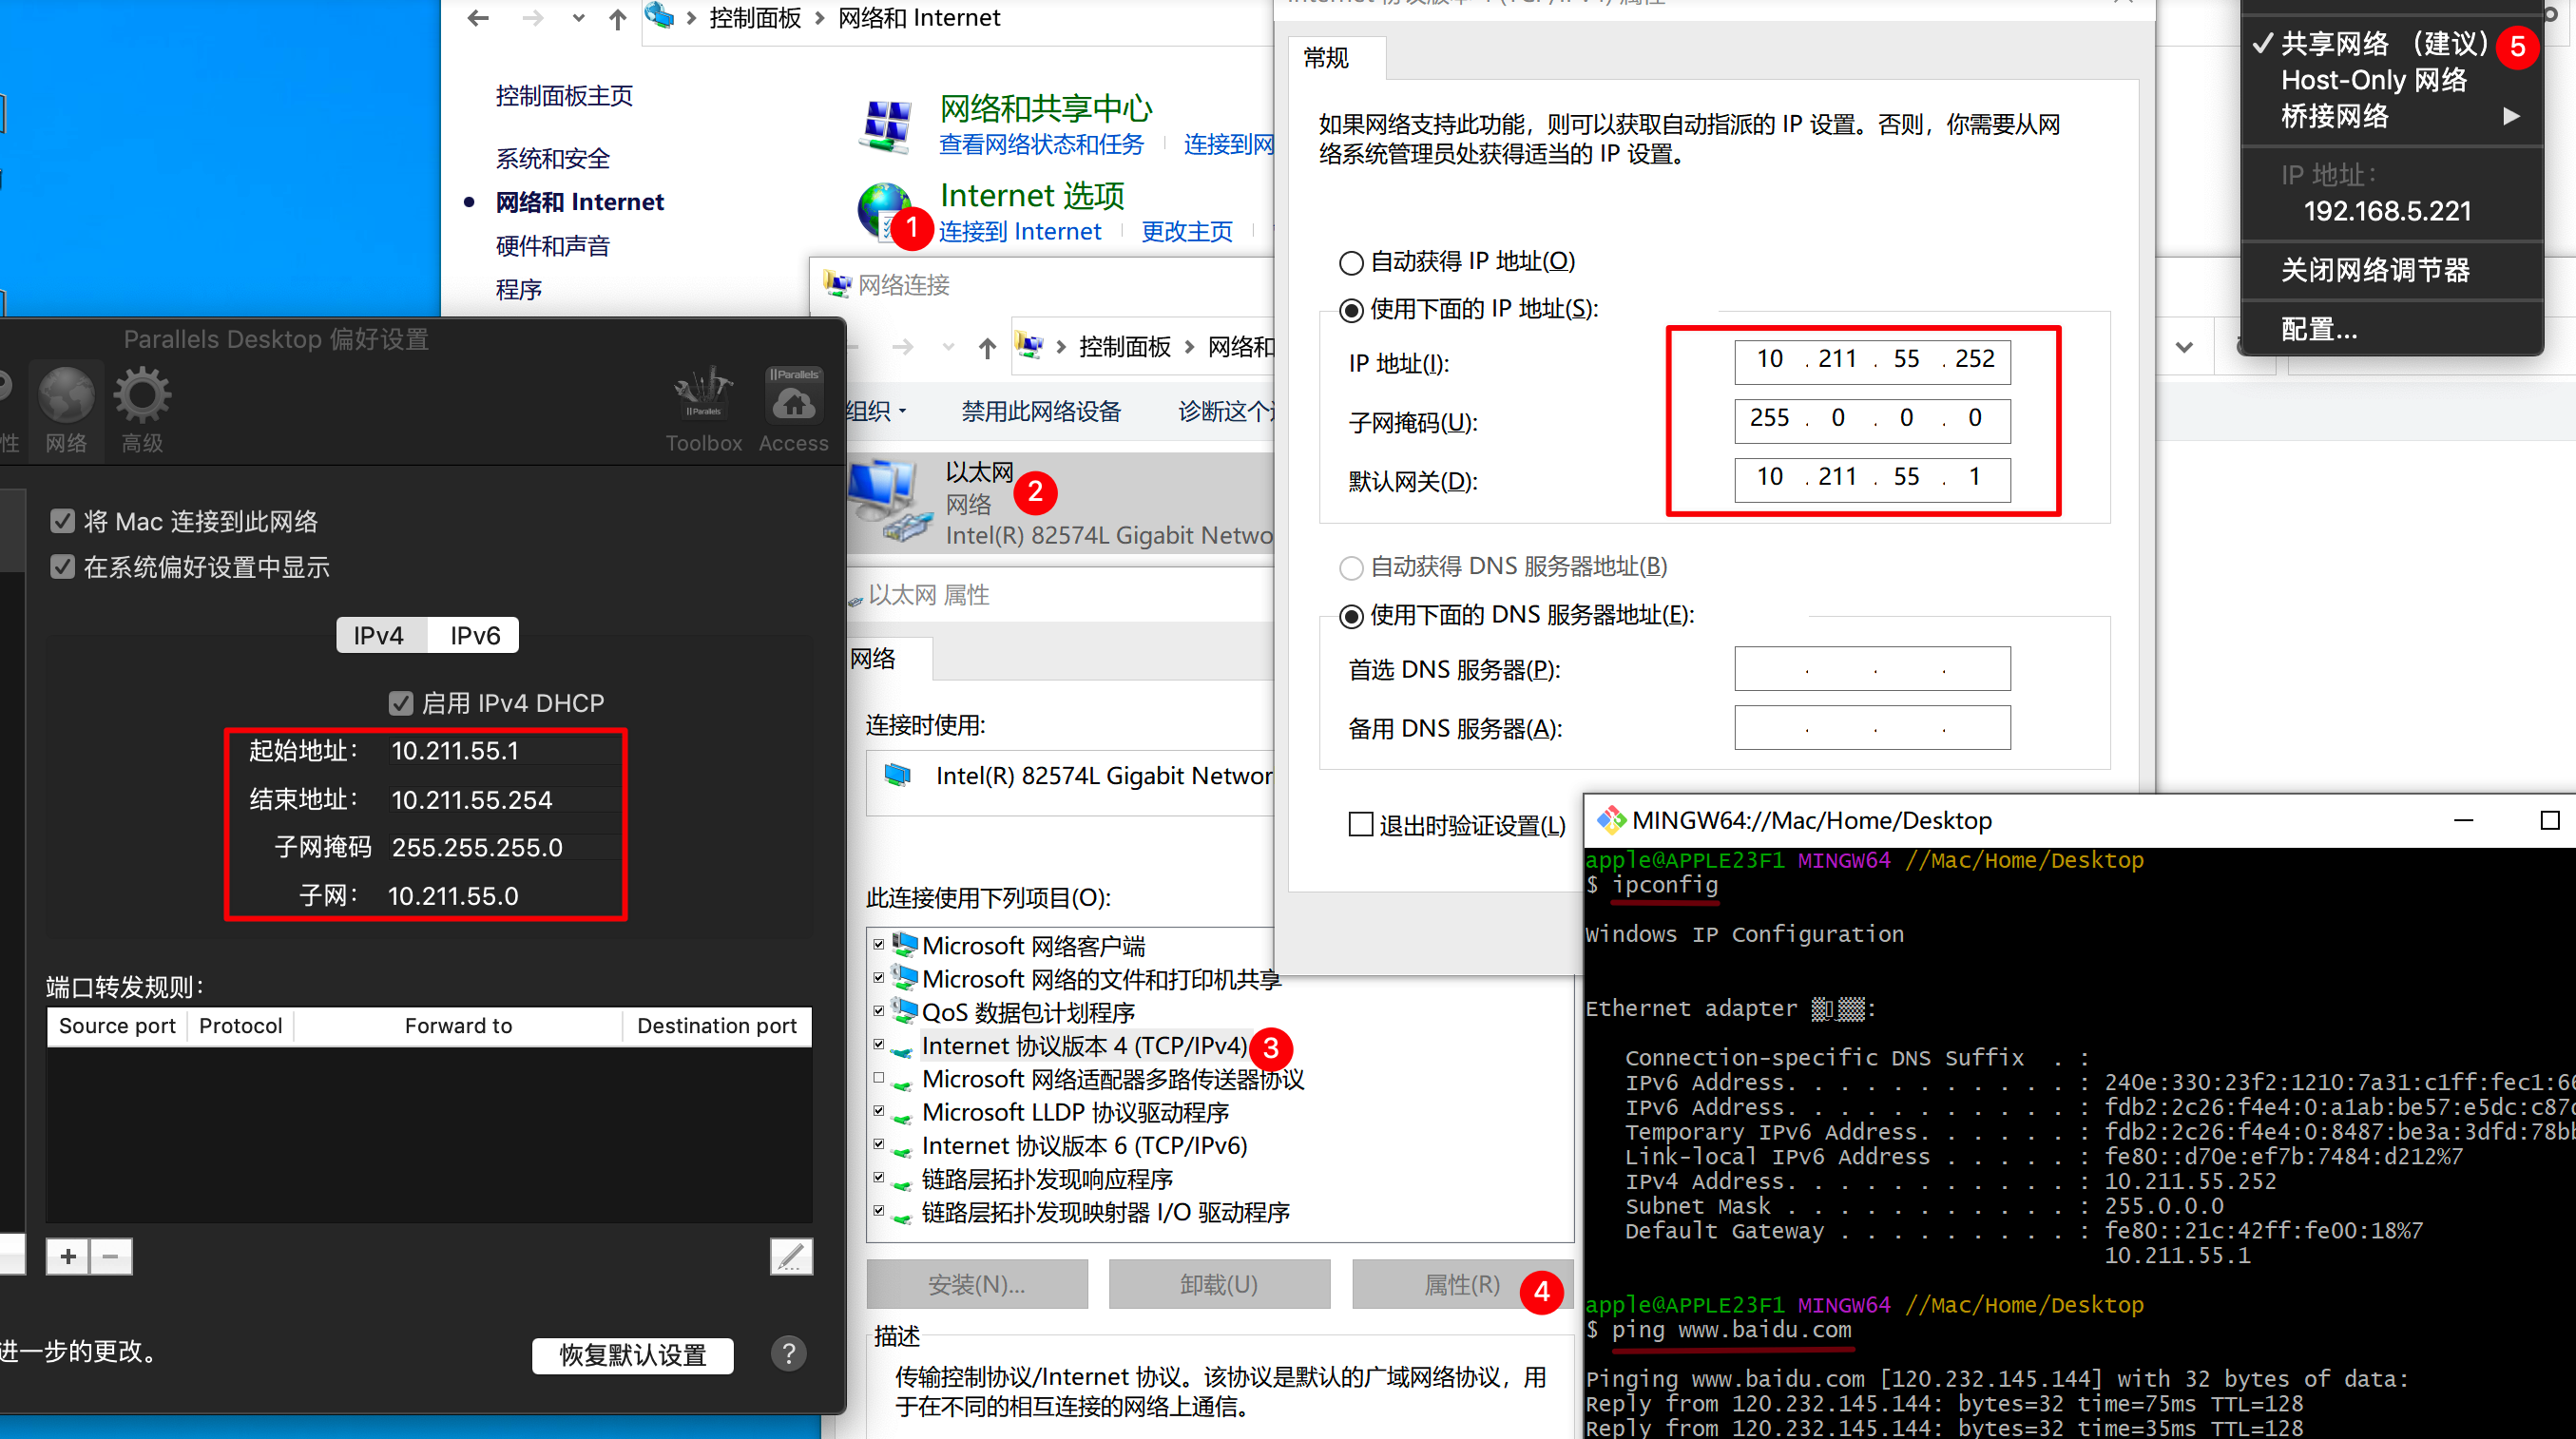
Task: Open Connect to Internet link
Action: (x=1019, y=231)
